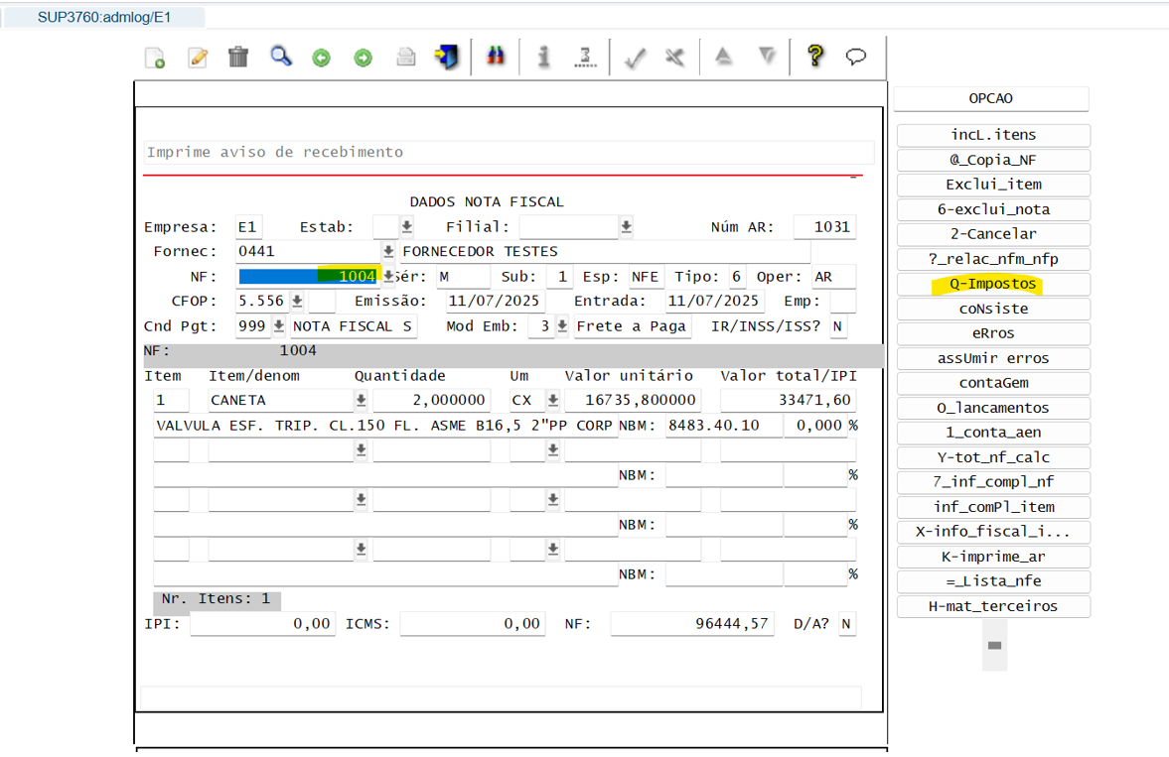The width and height of the screenshot is (1169, 757).
Task: Open the K-imprime_ar option
Action: pyautogui.click(x=992, y=557)
